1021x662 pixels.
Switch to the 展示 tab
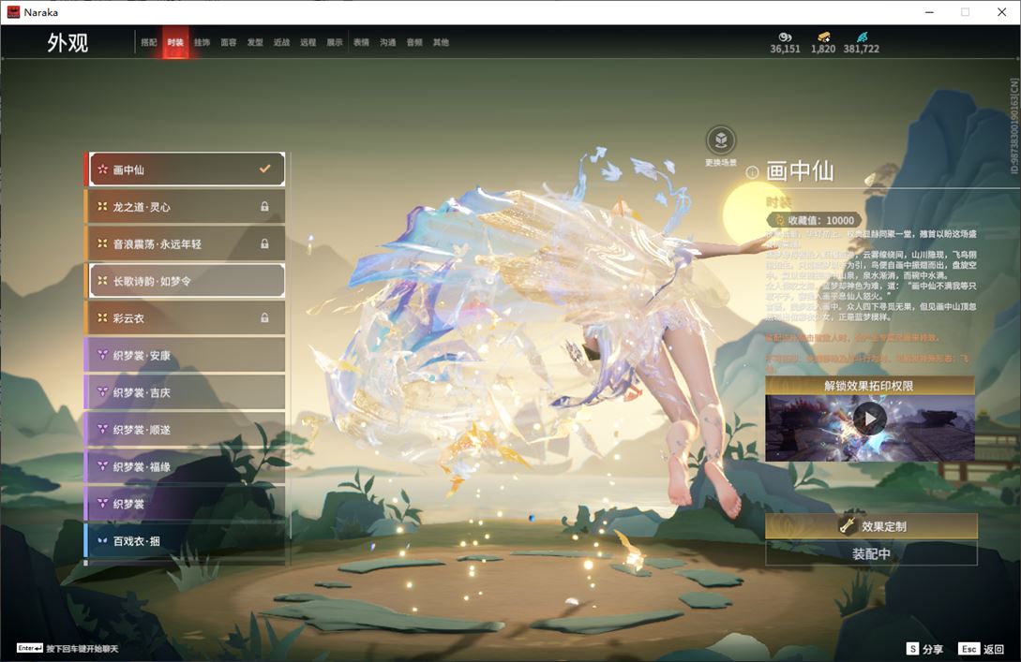coord(335,42)
